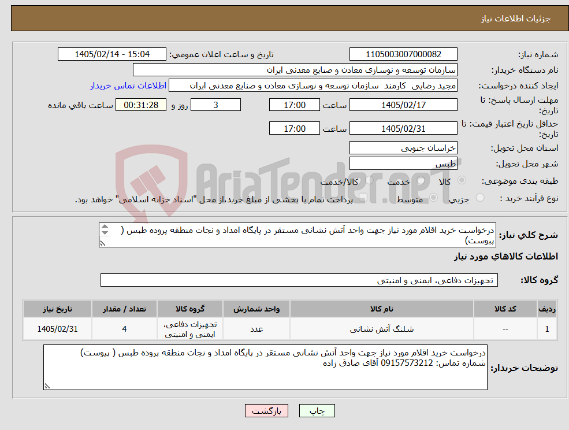This screenshot has width=569, height=430.
Task: Toggle the Islamic treasury payment checkbox
Action: point(363,198)
